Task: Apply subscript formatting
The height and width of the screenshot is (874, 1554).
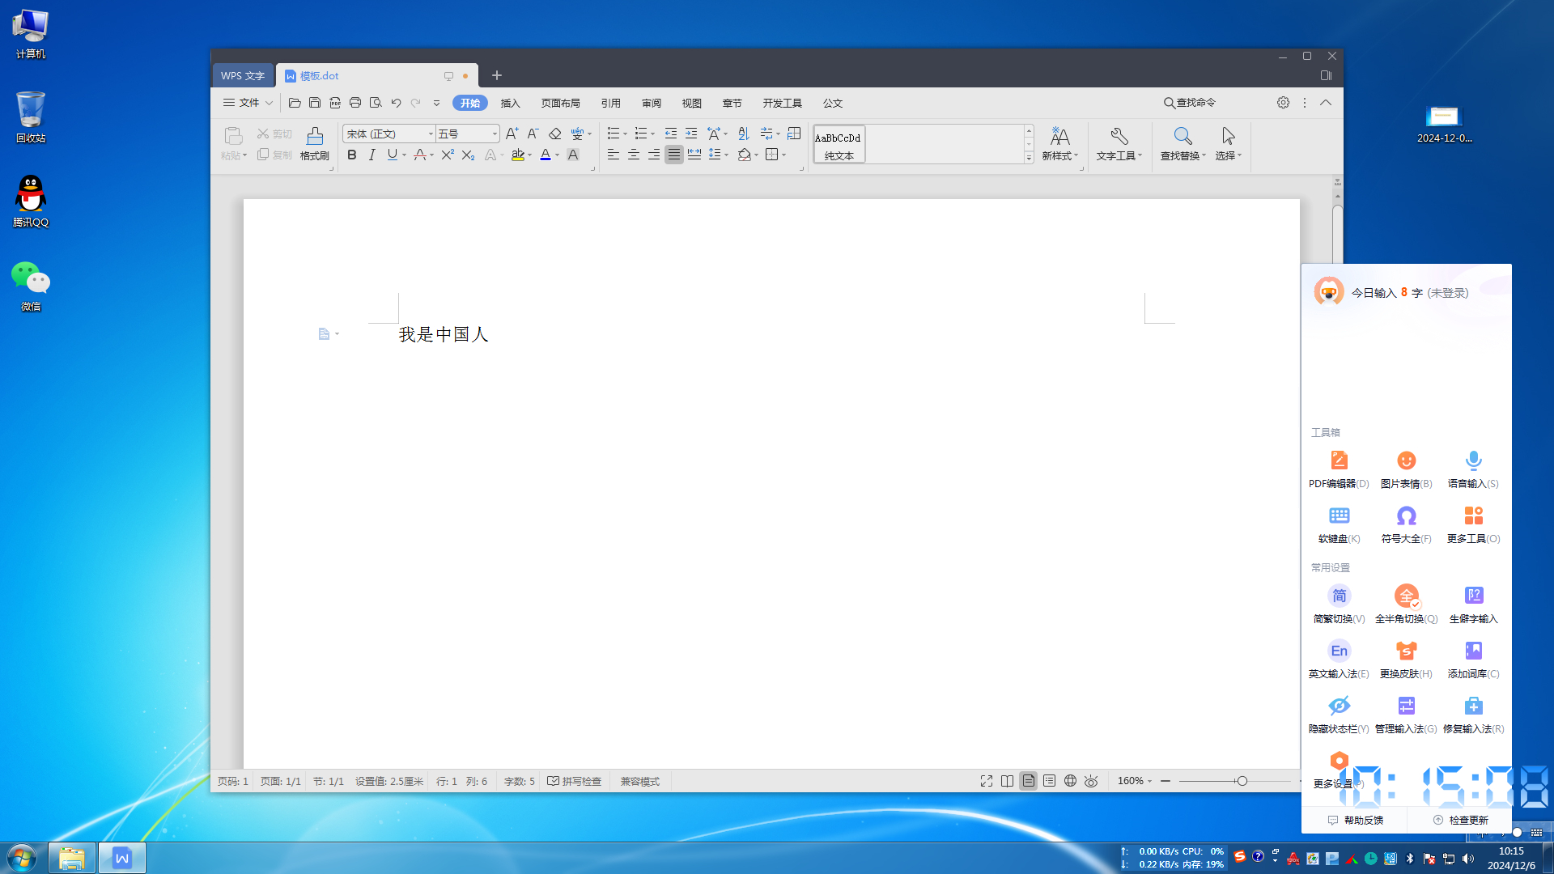Action: tap(468, 155)
